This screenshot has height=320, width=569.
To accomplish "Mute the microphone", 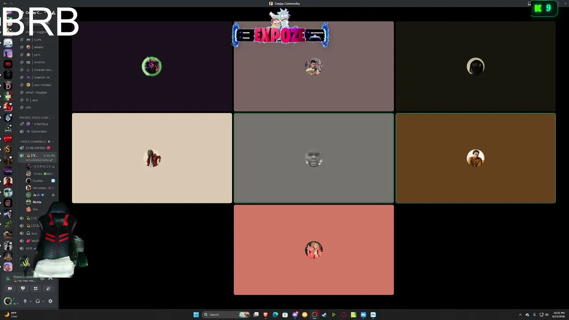I will pyautogui.click(x=25, y=301).
